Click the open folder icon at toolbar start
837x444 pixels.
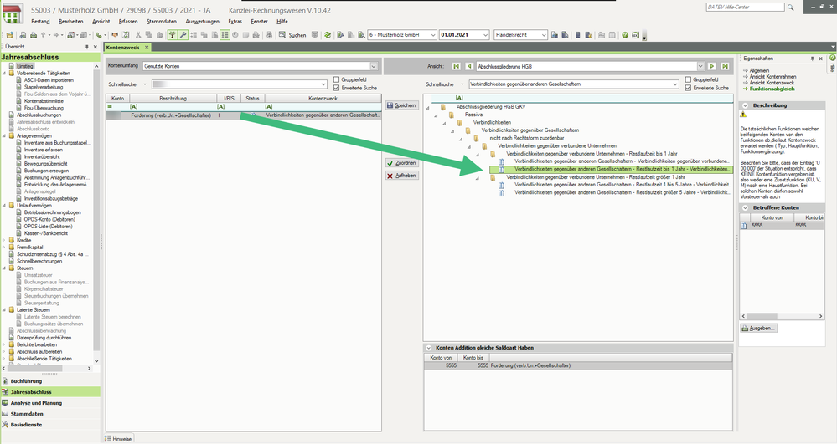point(9,35)
